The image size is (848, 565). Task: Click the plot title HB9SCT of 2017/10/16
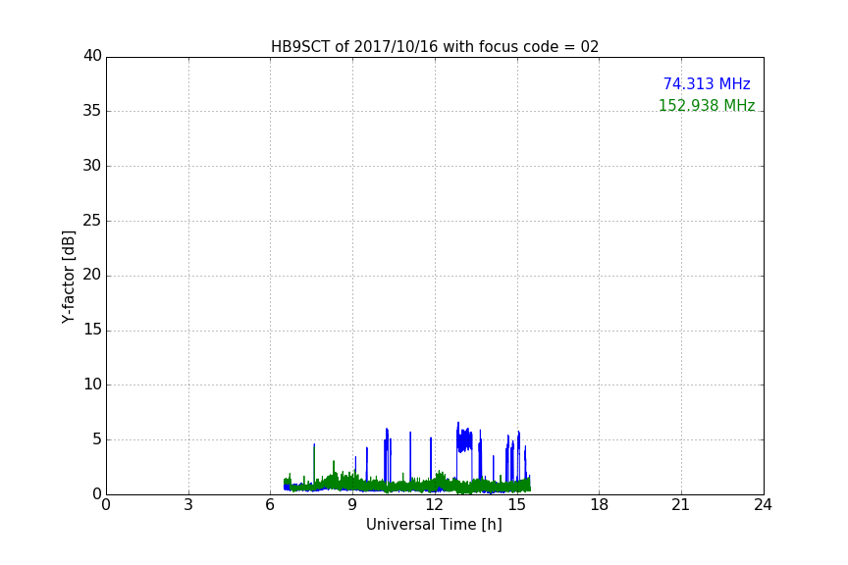coord(435,47)
